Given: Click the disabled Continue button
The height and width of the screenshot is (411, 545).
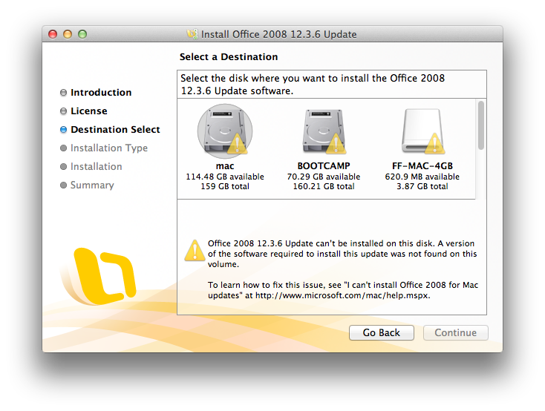Looking at the screenshot, I should coord(456,333).
